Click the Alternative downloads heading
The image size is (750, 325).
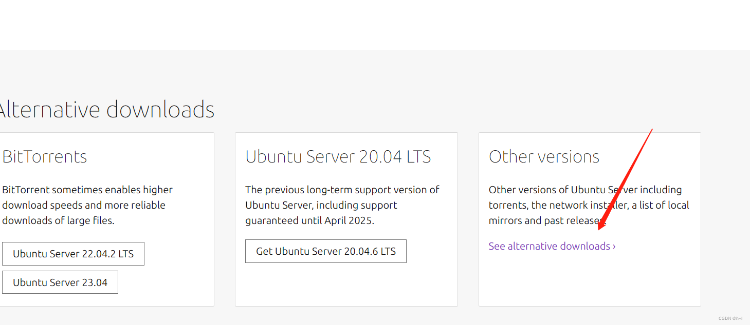(106, 110)
